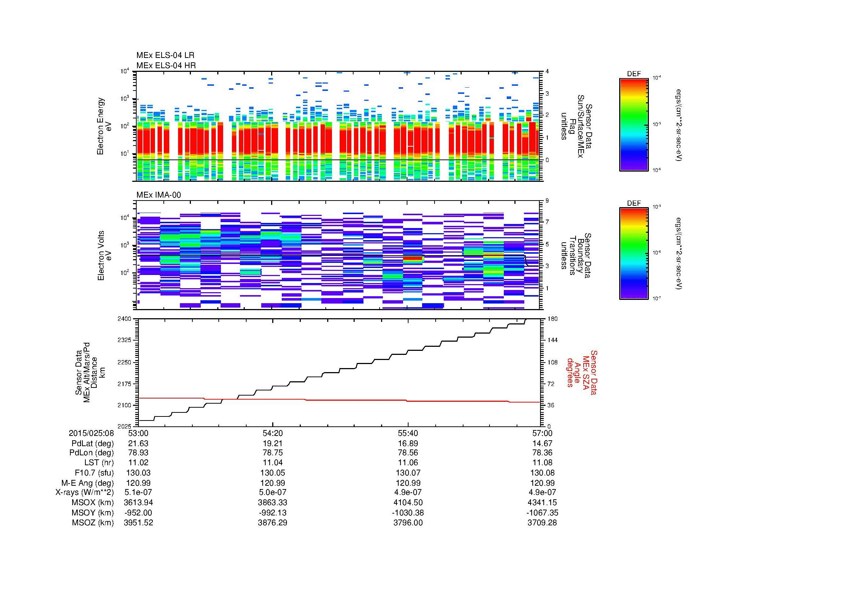Click the MSOZ value 3876.29
This screenshot has height=606, width=857.
273,523
